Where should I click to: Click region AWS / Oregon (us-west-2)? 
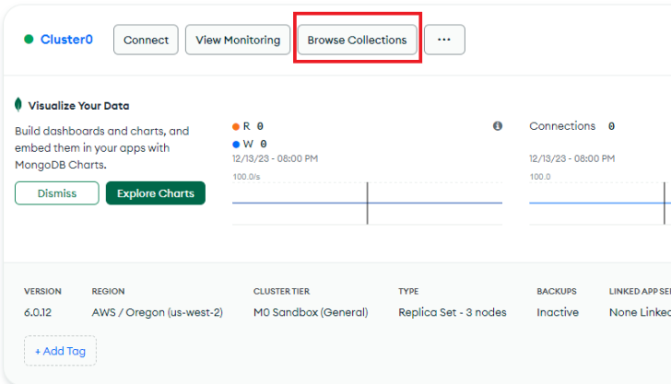click(x=157, y=312)
